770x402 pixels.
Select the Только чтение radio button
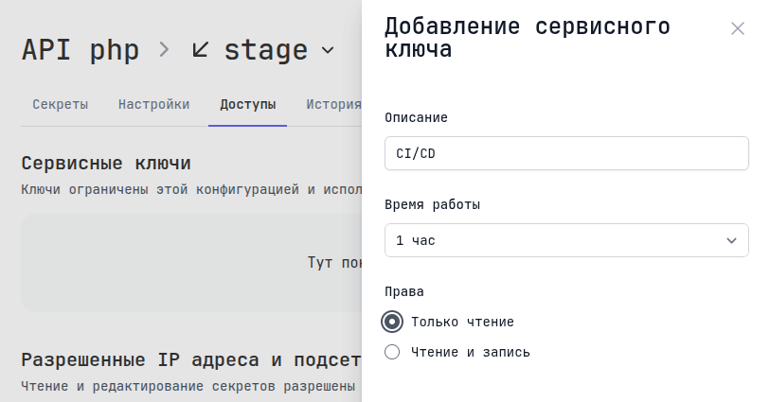tap(392, 322)
